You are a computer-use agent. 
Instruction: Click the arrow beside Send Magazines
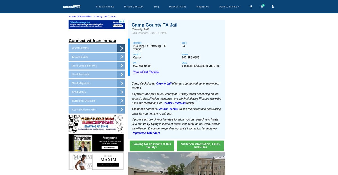click(x=121, y=83)
